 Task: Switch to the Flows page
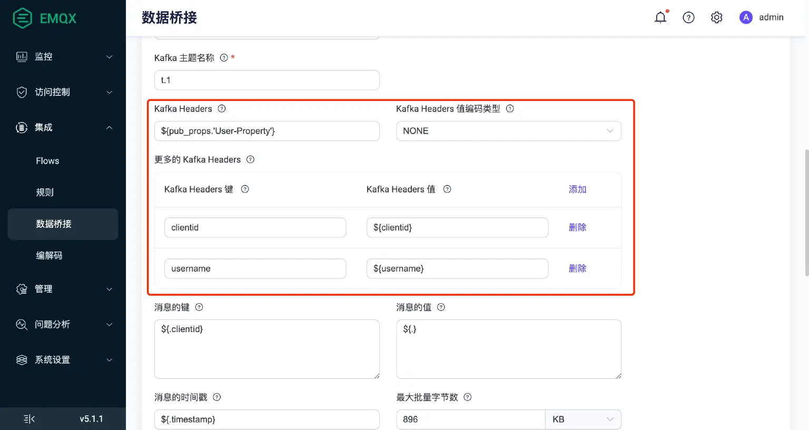[x=47, y=161]
